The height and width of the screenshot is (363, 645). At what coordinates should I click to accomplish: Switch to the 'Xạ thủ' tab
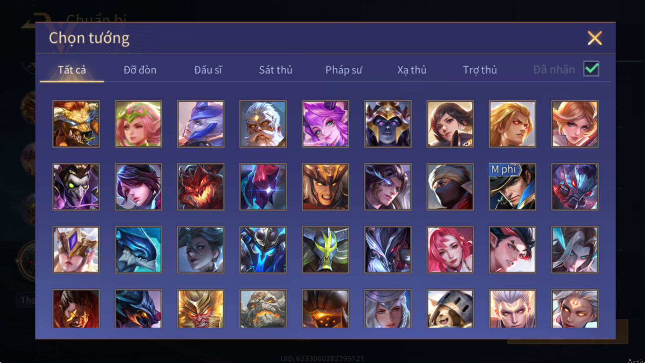(x=412, y=70)
